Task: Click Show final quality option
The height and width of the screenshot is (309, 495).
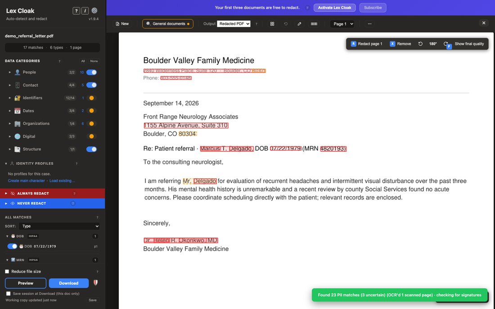Action: 469,44
